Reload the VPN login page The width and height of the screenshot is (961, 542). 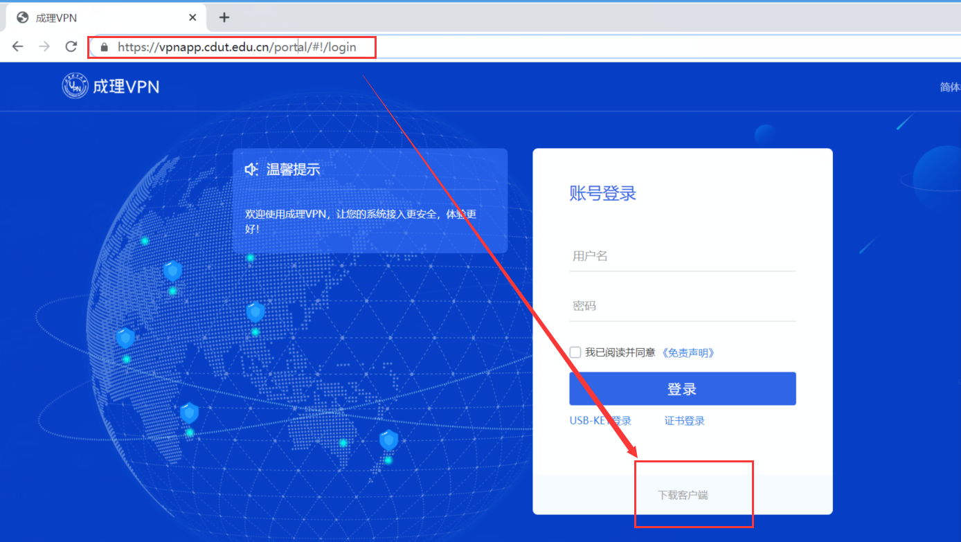tap(71, 46)
